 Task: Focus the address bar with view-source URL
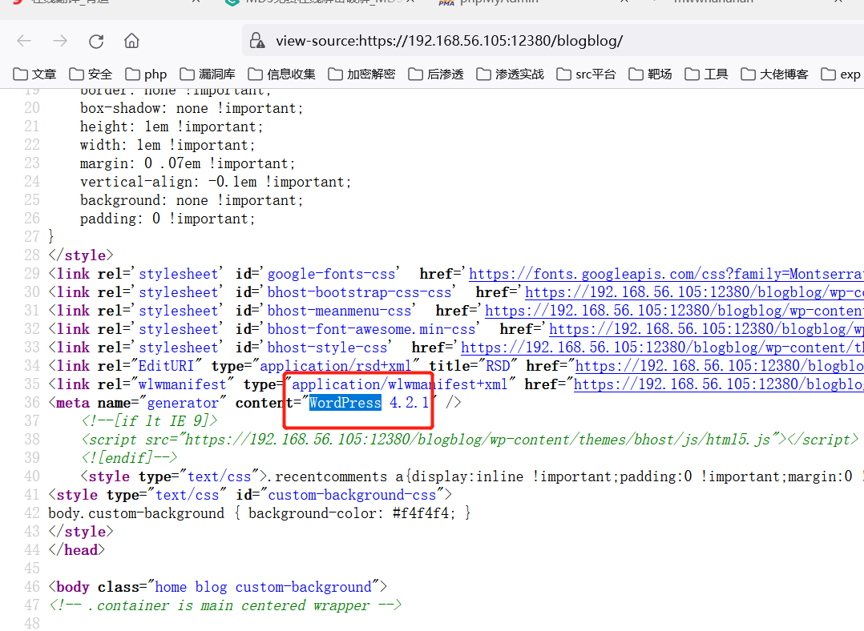tap(553, 41)
